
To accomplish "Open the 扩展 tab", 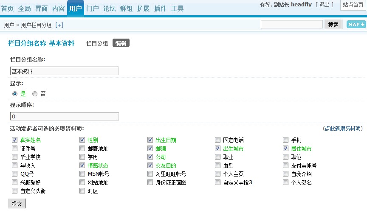I will [143, 8].
